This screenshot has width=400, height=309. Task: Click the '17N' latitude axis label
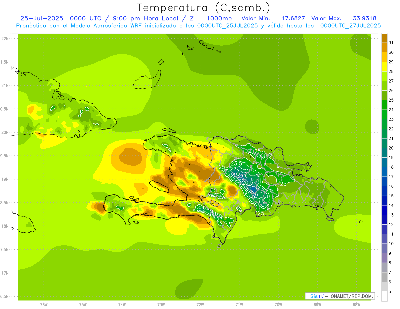pos(6,273)
